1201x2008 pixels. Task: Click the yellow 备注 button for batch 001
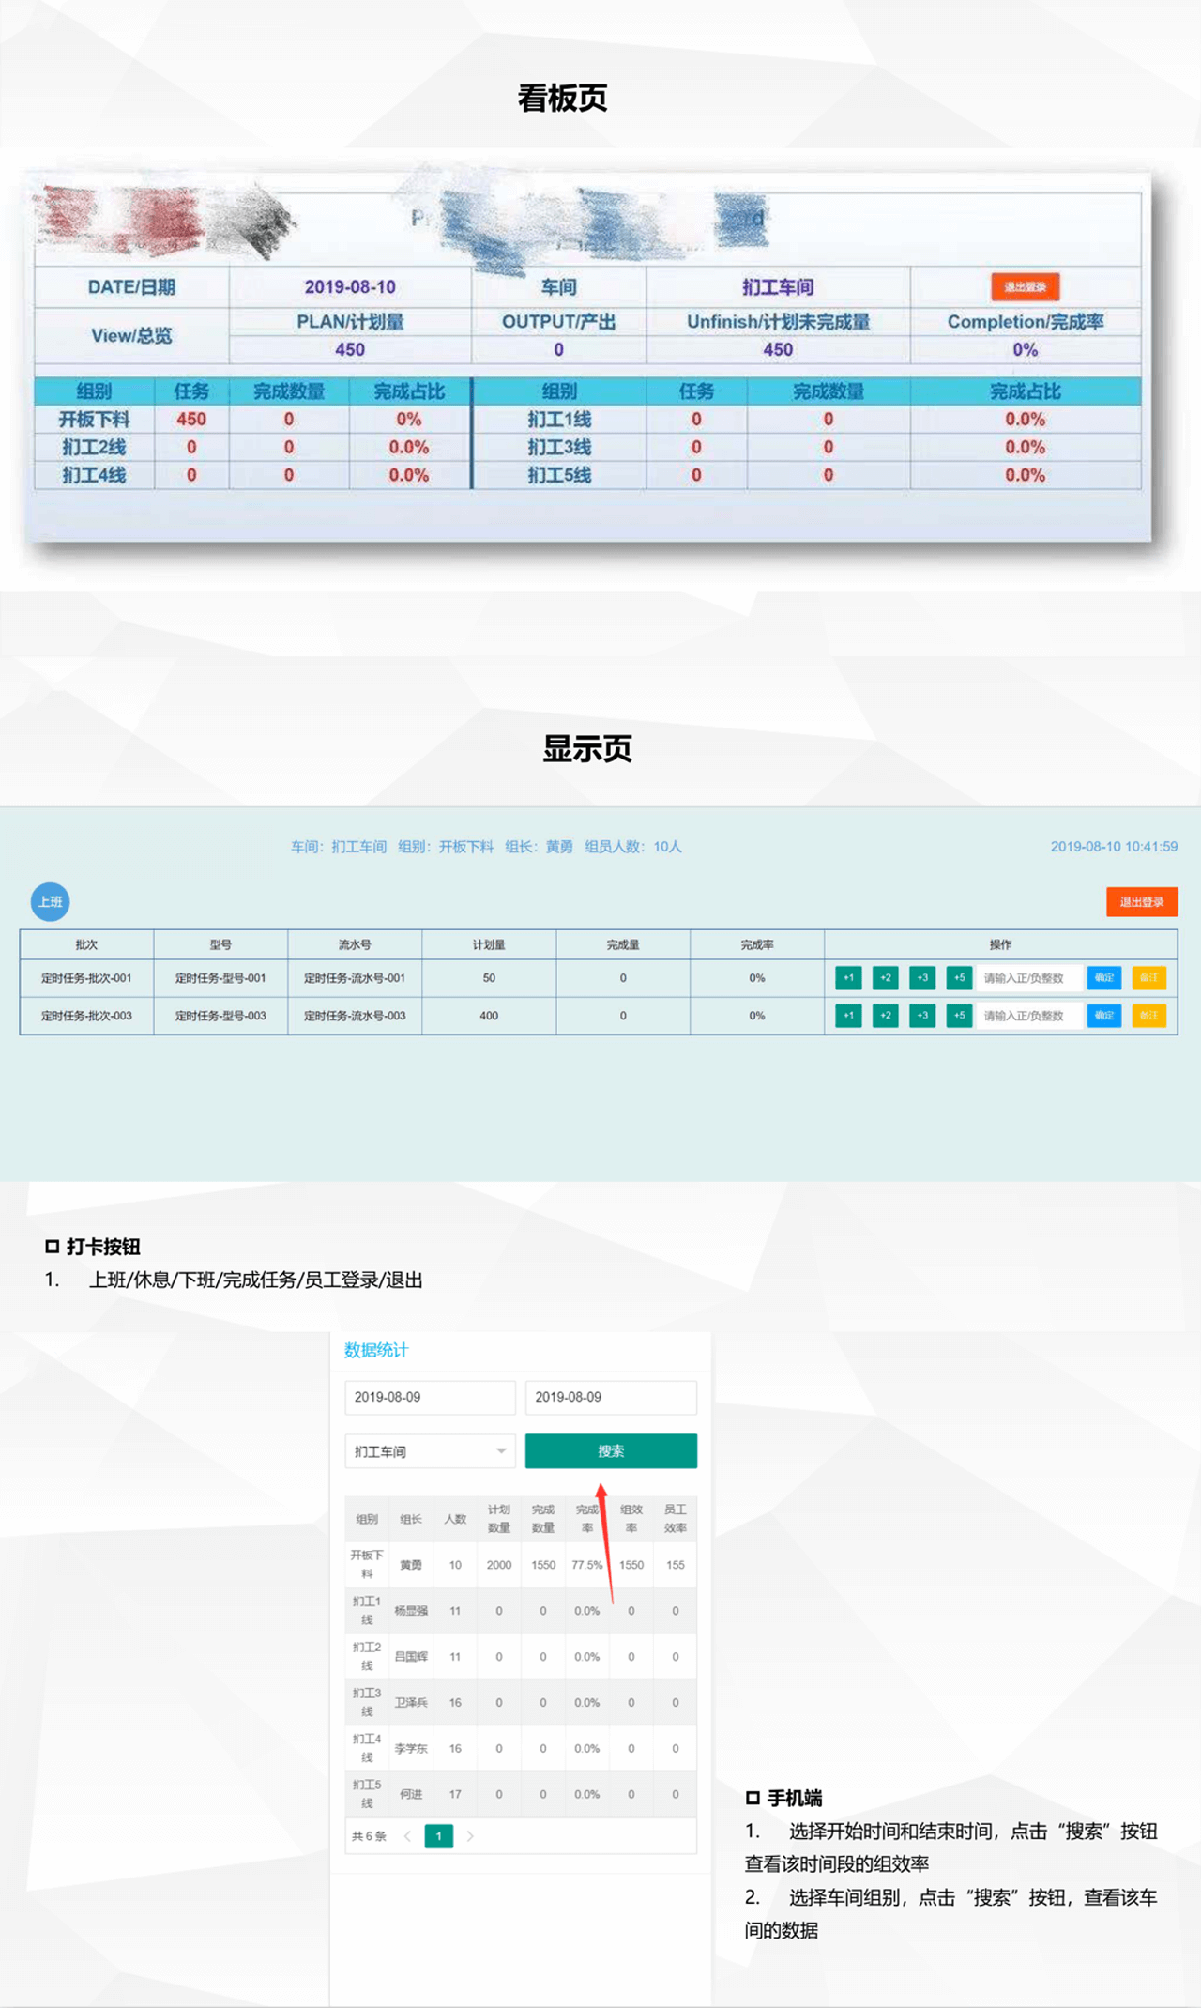coord(1148,977)
